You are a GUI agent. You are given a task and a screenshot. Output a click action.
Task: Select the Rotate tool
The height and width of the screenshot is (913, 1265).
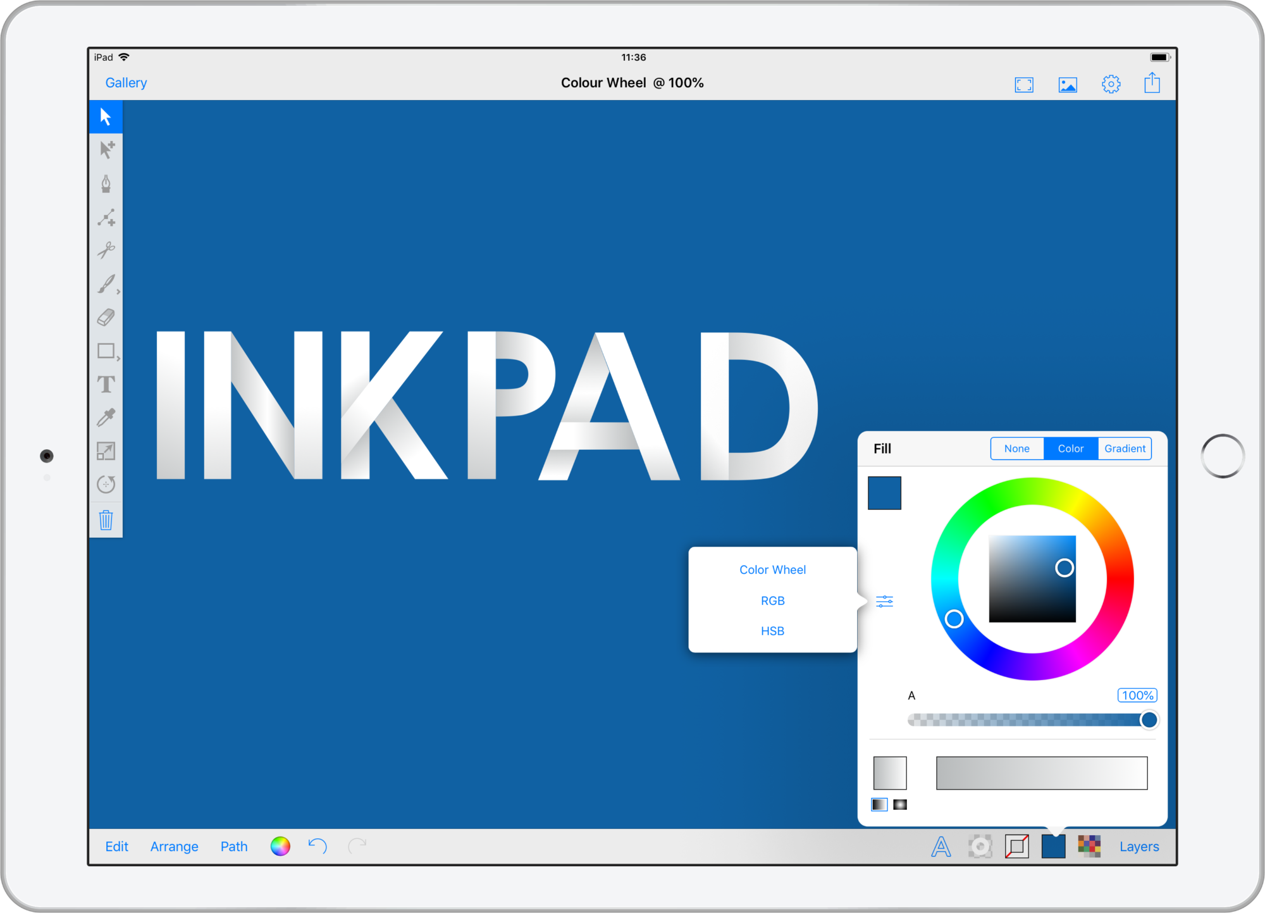point(106,485)
